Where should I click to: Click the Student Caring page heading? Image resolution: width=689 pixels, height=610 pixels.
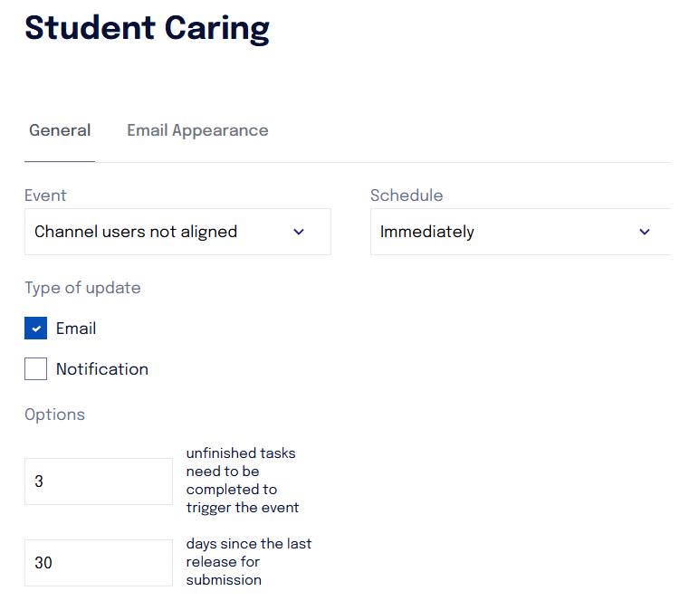click(148, 29)
